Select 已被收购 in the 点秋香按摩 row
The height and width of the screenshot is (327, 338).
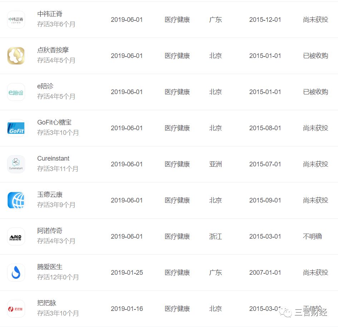315,56
